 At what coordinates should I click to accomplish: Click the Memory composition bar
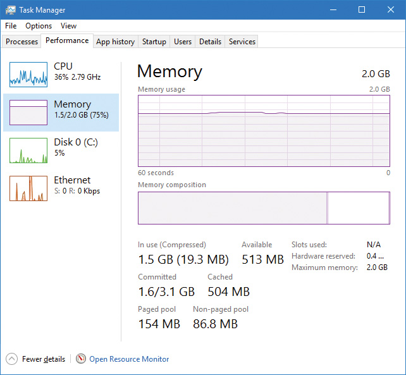pyautogui.click(x=264, y=208)
